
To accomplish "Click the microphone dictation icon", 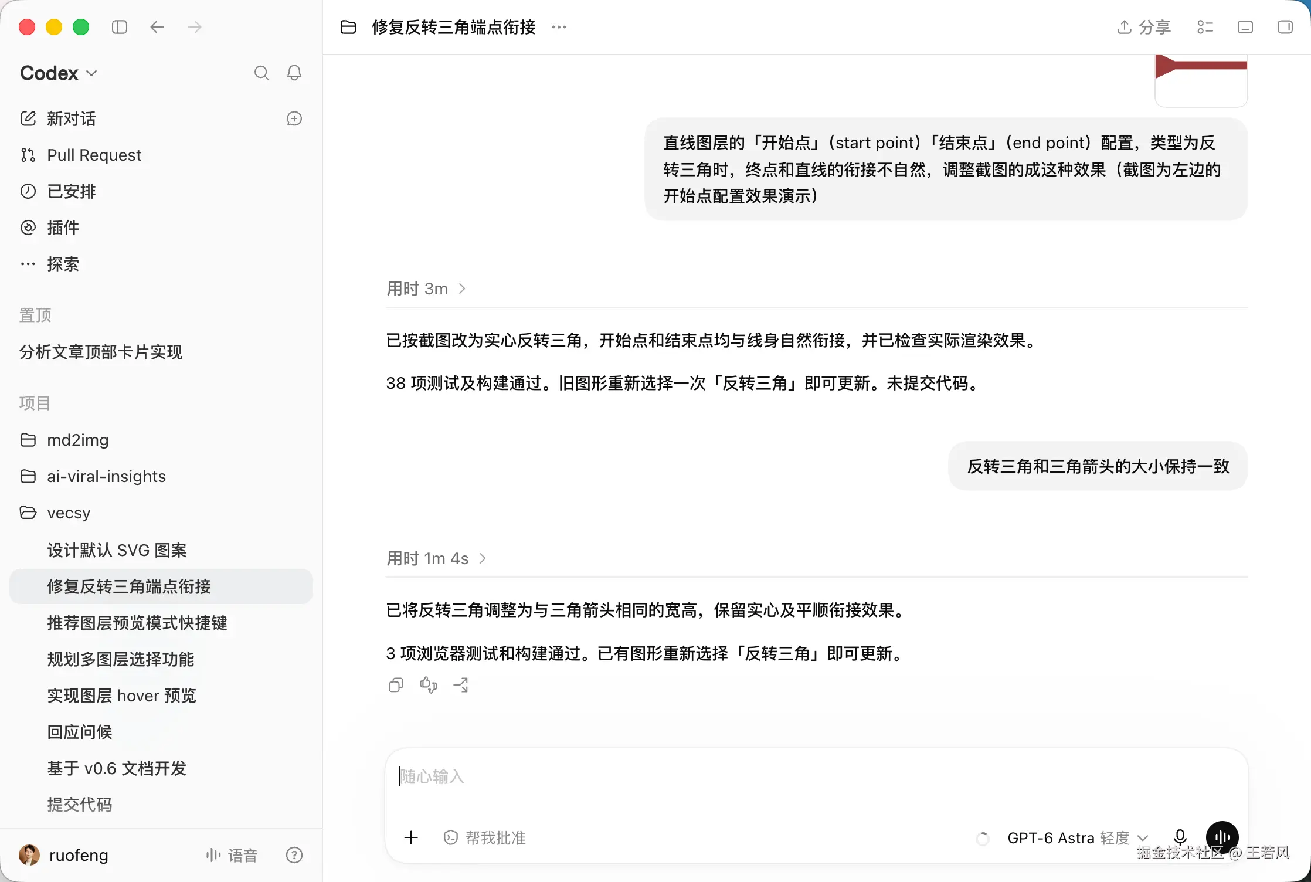I will pyautogui.click(x=1180, y=837).
